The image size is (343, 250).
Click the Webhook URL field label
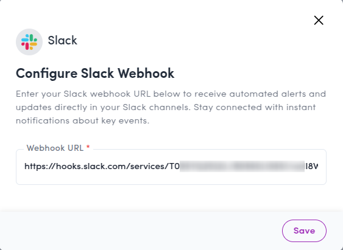coord(55,148)
